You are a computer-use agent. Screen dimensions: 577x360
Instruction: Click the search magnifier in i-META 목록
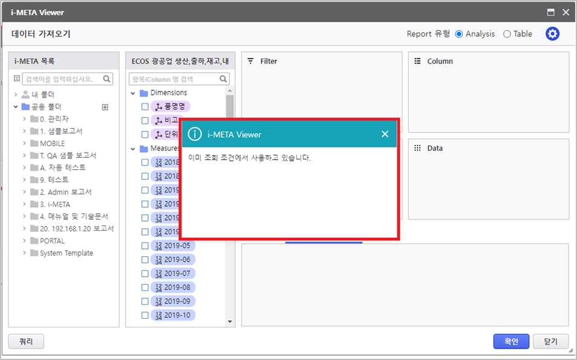point(107,79)
